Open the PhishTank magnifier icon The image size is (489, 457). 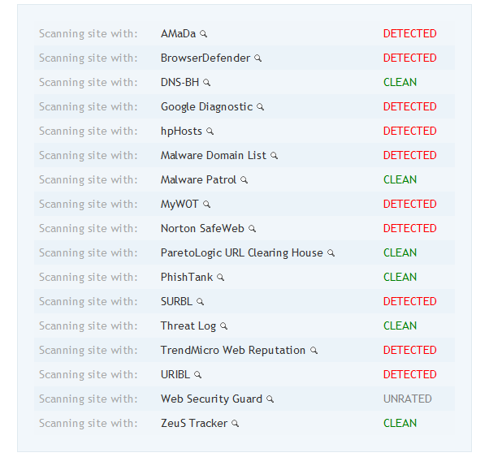(x=221, y=278)
